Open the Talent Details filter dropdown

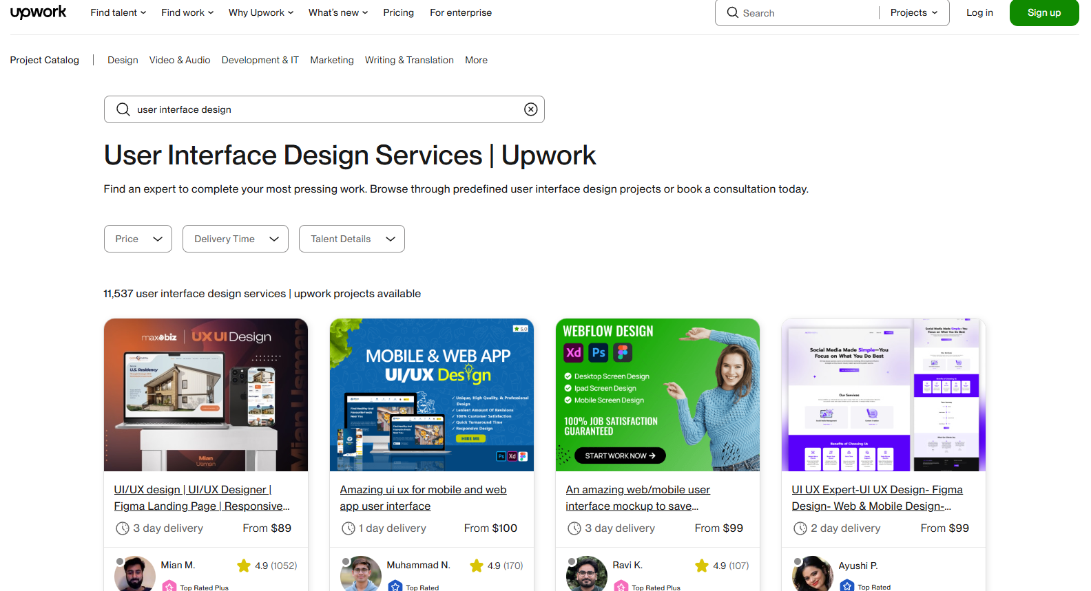(352, 239)
